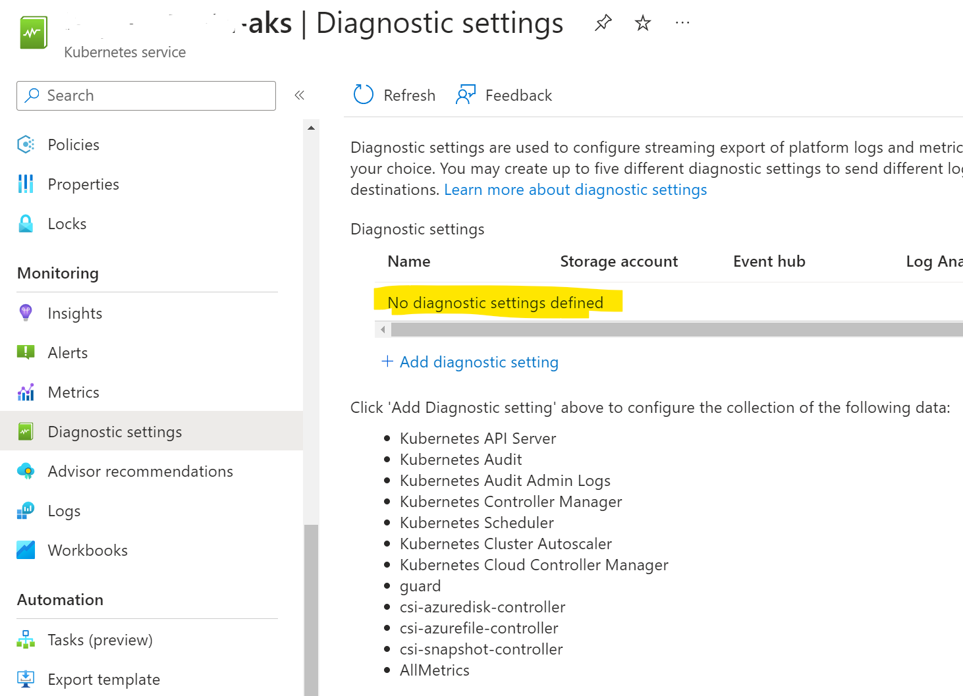Click inside the sidebar Search field
This screenshot has height=696, width=963.
(145, 95)
